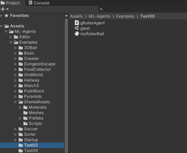Expand the Pyramids folder arrow
Screen dimensions: 187x153
[x=16, y=96]
